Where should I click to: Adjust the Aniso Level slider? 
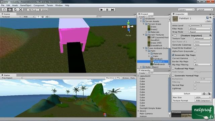[195, 26]
